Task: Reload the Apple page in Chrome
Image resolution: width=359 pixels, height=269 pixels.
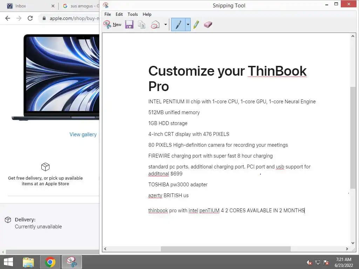Action: [30, 18]
